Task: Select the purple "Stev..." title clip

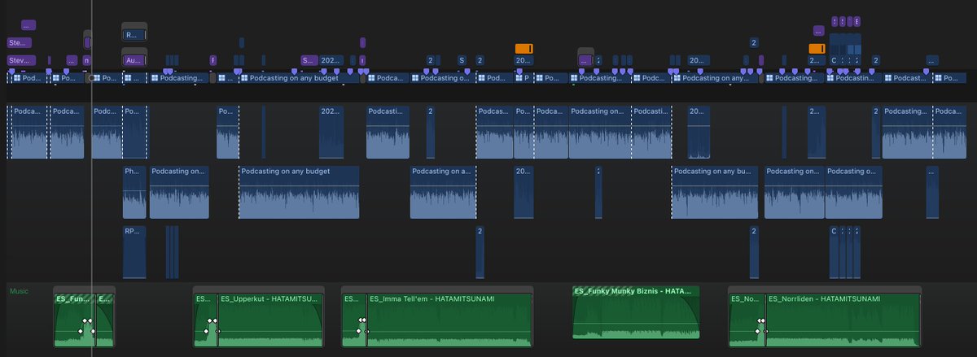Action: 21,60
